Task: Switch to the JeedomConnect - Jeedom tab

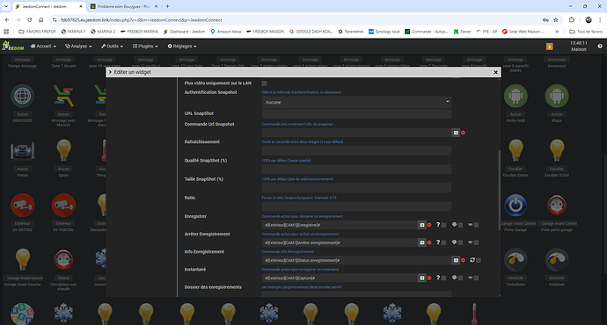Action: click(49, 6)
